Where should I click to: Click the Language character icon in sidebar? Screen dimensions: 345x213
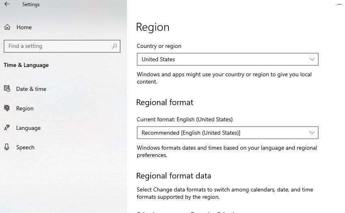pos(7,128)
